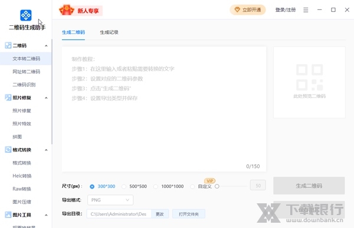Open the 导出格式 PNG dropdown
Screen dimensions: 354x228
point(110,200)
